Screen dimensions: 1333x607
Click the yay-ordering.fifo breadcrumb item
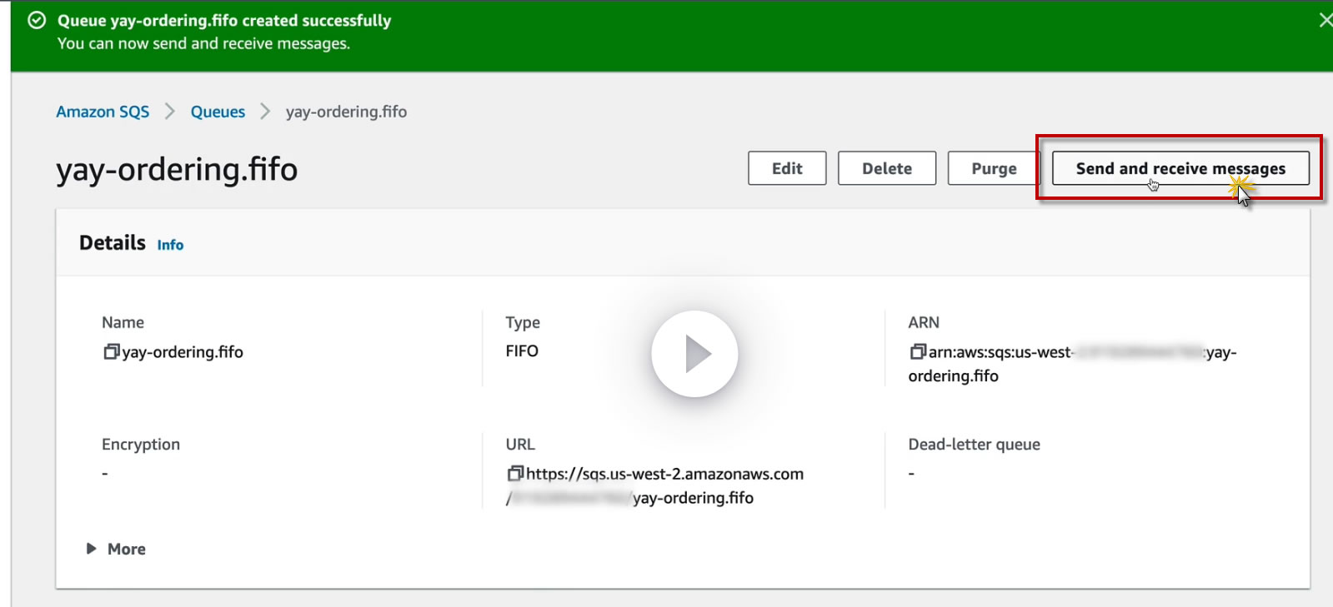(x=346, y=112)
